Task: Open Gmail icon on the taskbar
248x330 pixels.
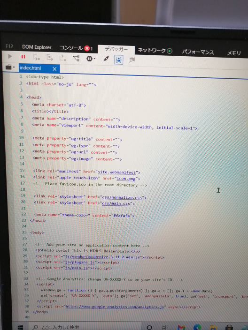Action: pos(181,327)
